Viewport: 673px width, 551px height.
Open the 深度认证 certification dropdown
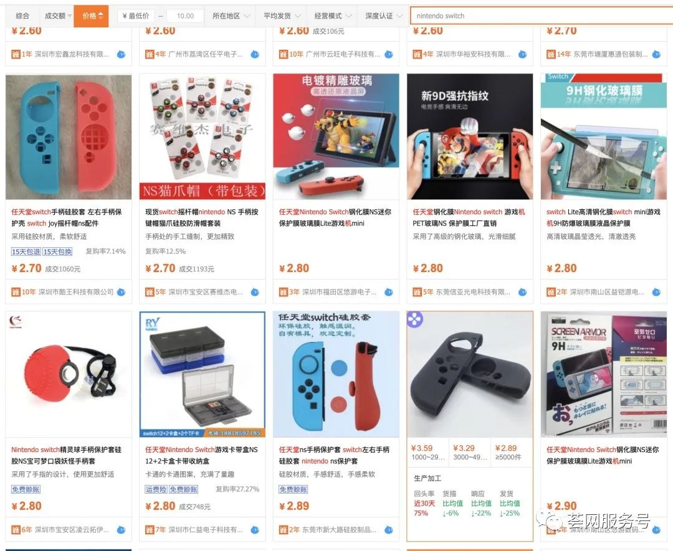[x=383, y=16]
